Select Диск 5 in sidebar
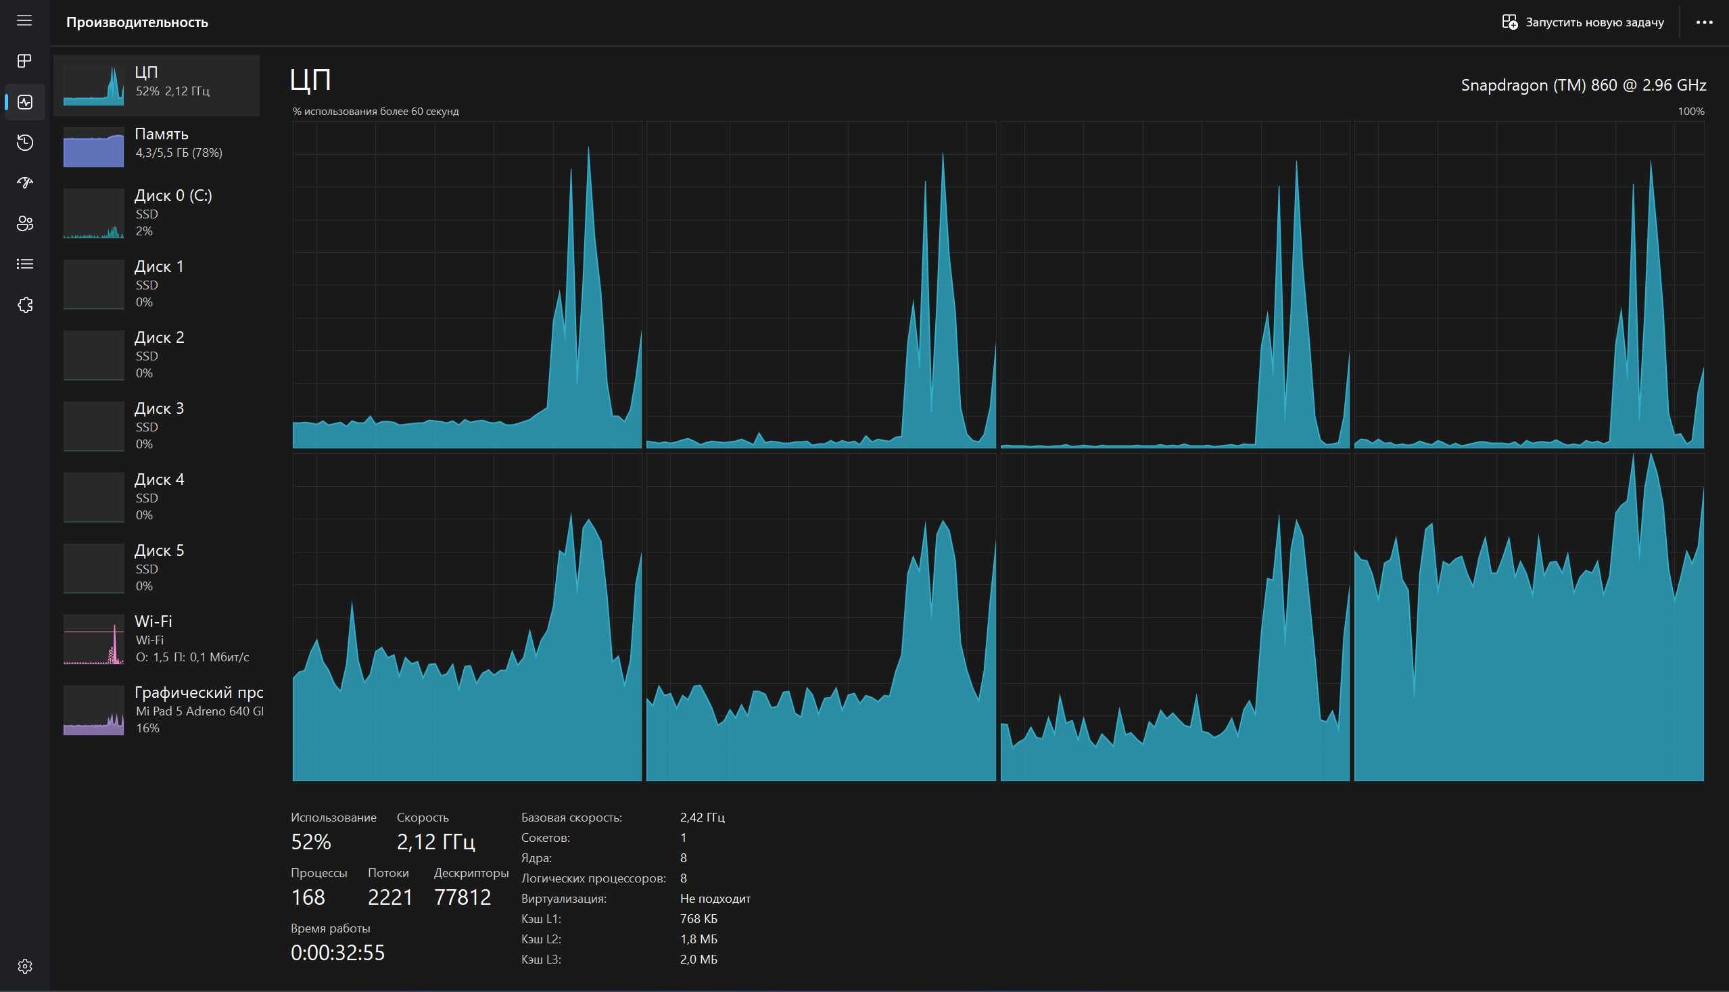The width and height of the screenshot is (1729, 992). 156,567
